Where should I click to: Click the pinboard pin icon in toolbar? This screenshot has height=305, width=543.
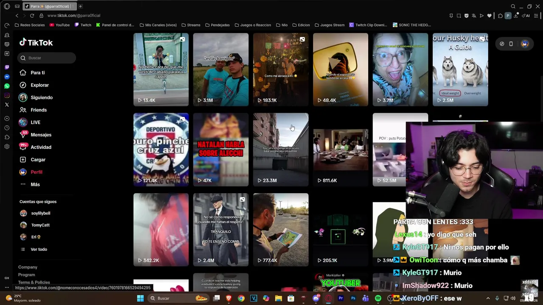coord(451,16)
